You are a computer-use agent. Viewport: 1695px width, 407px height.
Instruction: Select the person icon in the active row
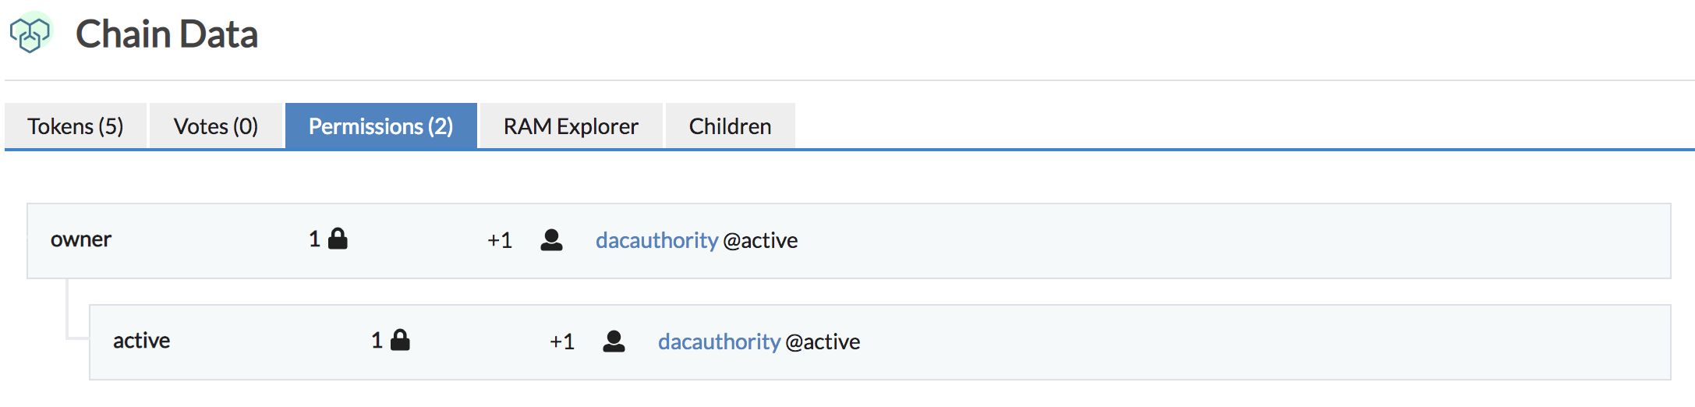[614, 342]
